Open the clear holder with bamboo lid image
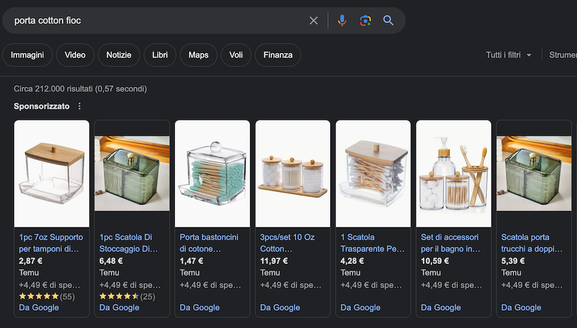The image size is (577, 328). click(x=52, y=173)
